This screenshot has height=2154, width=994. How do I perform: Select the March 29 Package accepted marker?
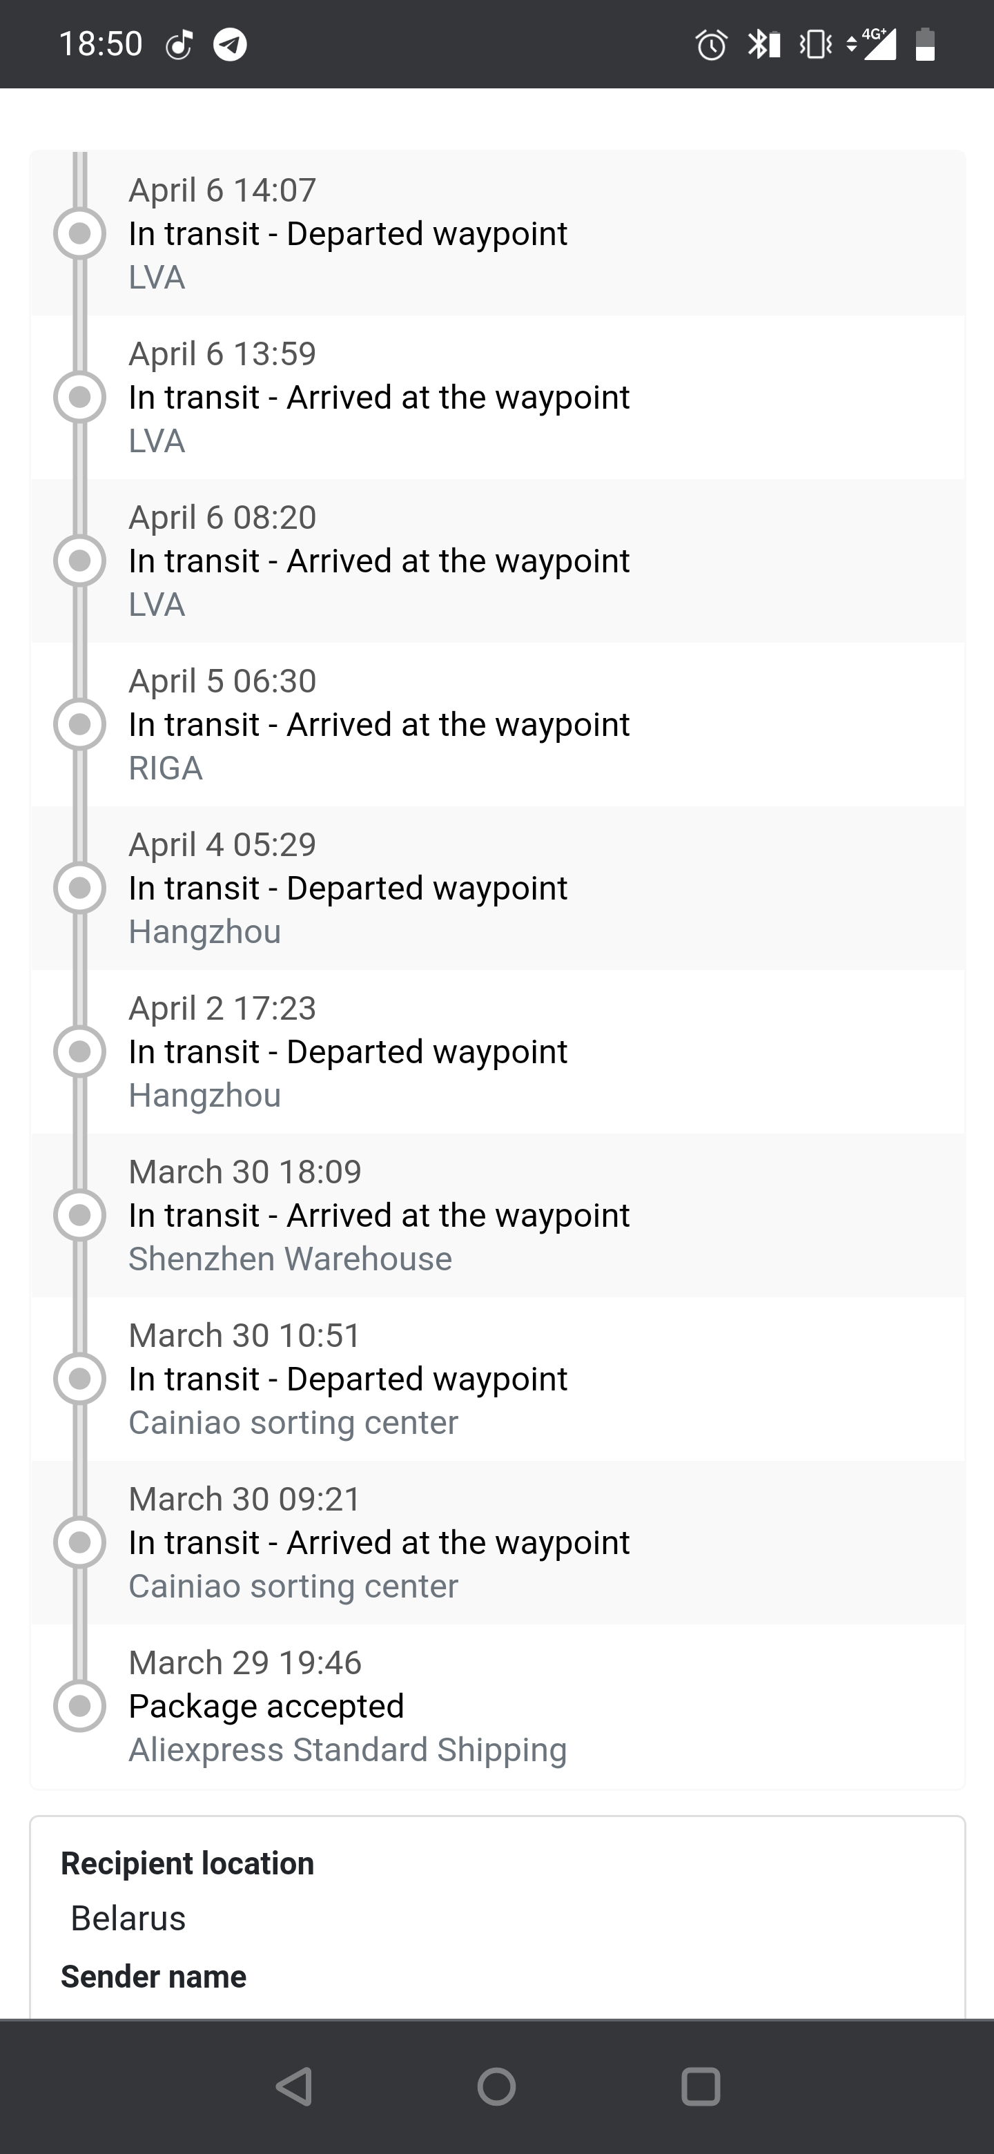(79, 1706)
